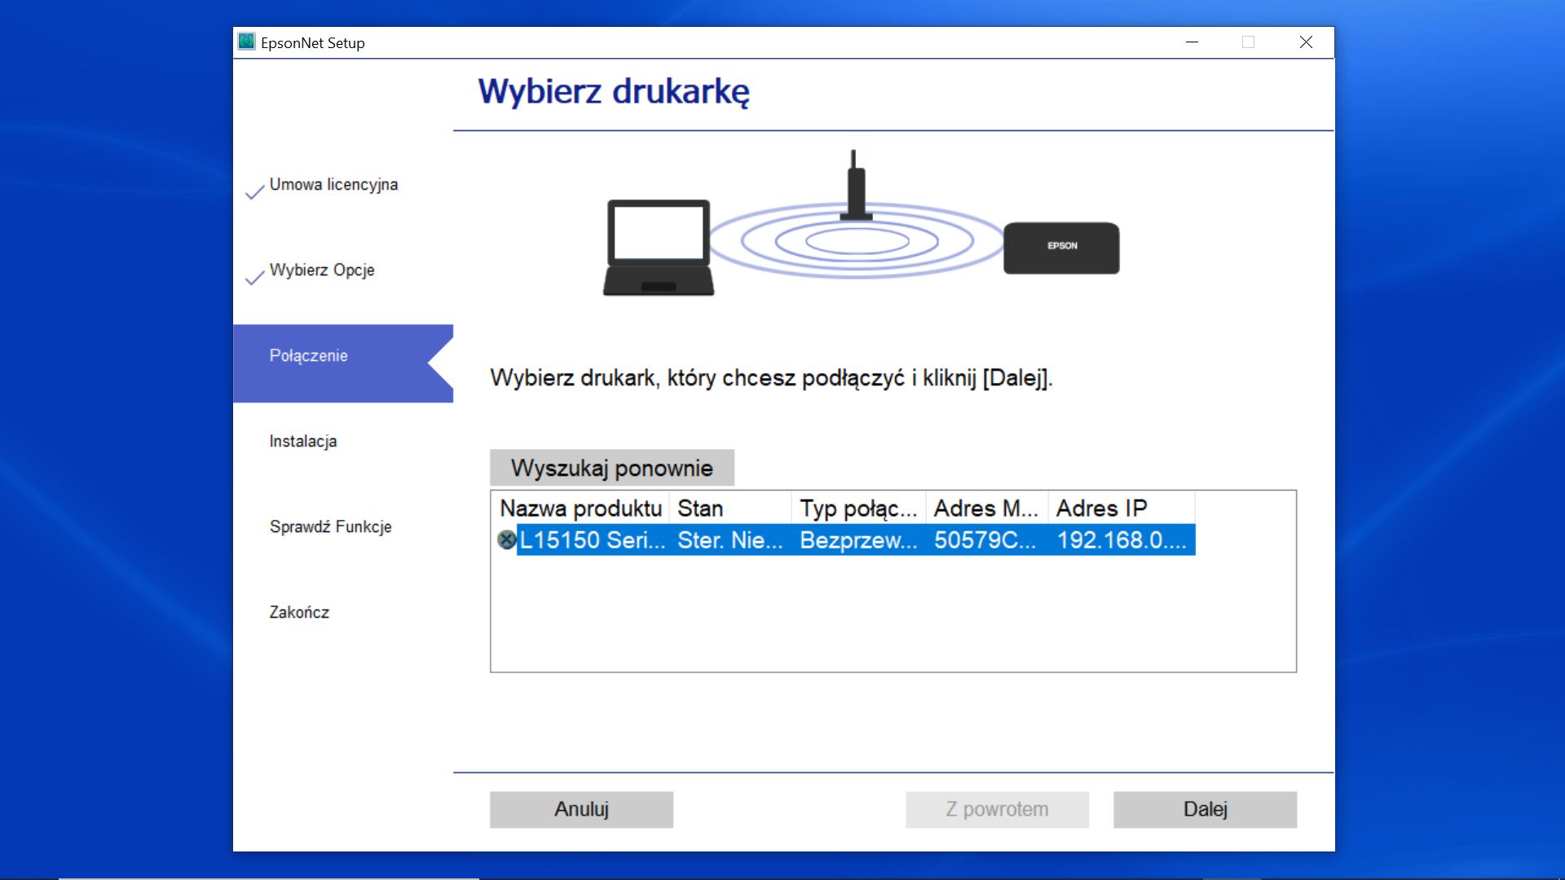Click the error status icon beside L15150 printer
The height and width of the screenshot is (880, 1565).
pyautogui.click(x=506, y=539)
